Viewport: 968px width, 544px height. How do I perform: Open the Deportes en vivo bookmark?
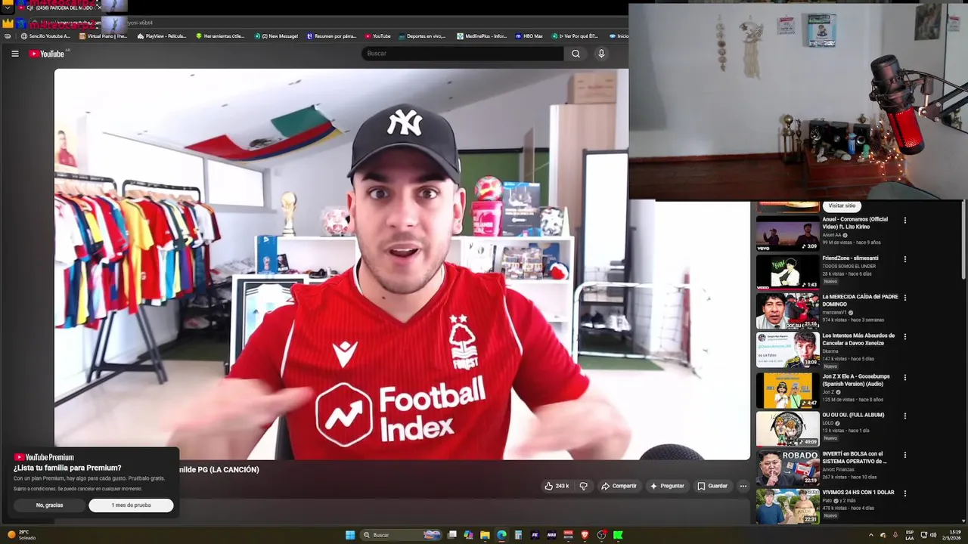(422, 36)
